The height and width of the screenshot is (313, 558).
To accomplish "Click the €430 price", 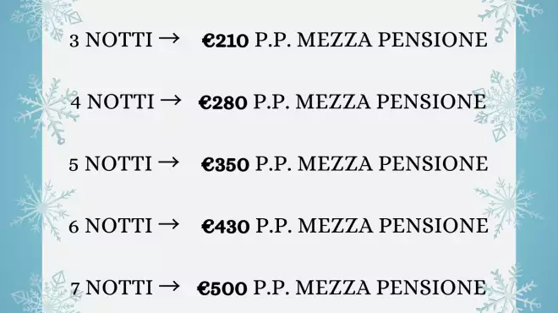I will click(x=225, y=227).
